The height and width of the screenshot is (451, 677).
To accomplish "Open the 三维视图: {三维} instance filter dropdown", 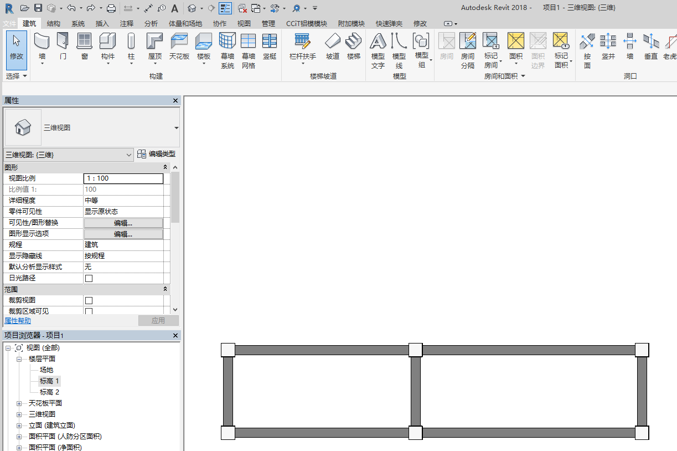I will tap(69, 155).
